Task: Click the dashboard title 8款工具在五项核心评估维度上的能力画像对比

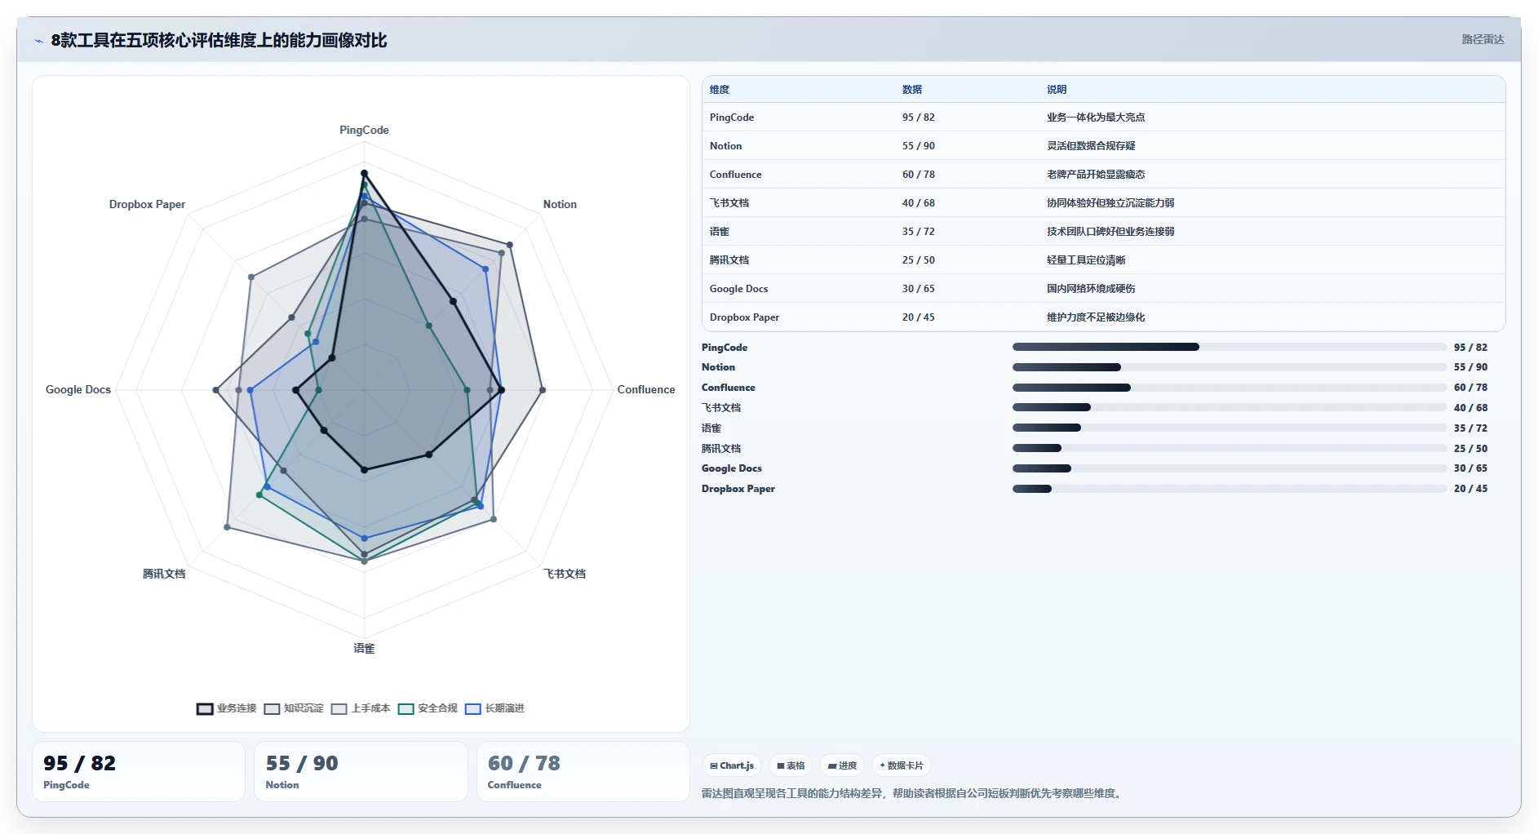Action: 219,41
